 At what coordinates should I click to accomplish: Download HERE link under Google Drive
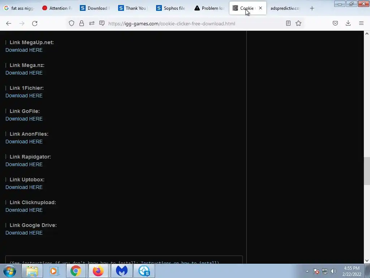pos(24,233)
